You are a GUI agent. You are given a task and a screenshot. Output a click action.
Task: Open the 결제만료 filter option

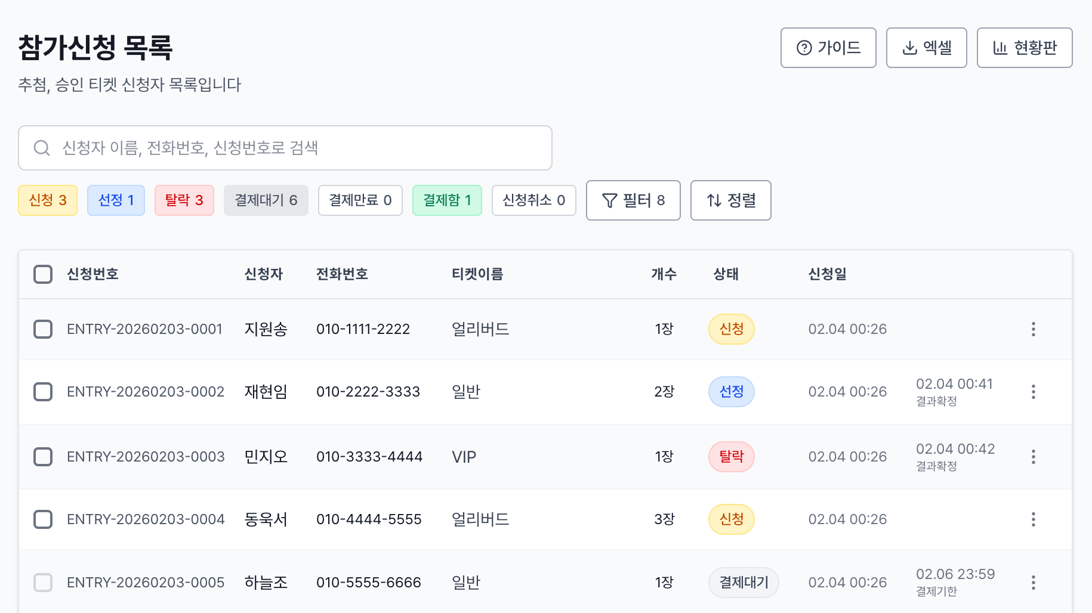[x=360, y=200]
